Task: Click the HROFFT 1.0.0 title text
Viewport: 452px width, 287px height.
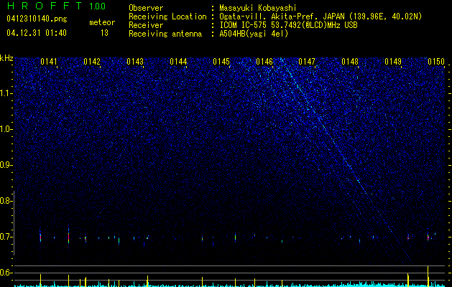Action: pos(56,6)
